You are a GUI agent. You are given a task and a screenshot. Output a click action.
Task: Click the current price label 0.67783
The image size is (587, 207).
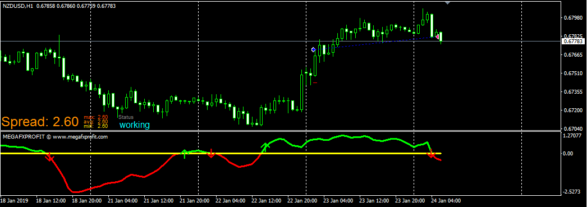573,41
